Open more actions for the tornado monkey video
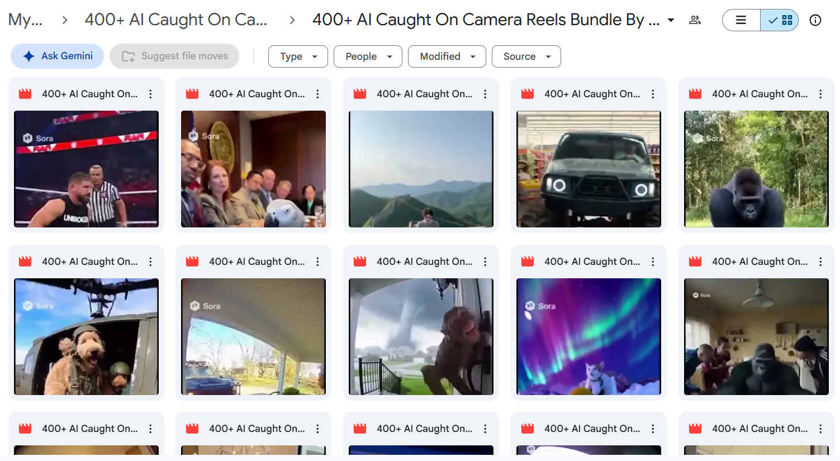 point(485,262)
